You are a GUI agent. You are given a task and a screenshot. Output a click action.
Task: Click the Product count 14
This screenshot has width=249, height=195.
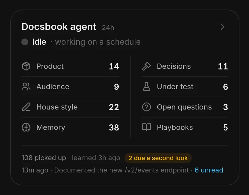114,66
